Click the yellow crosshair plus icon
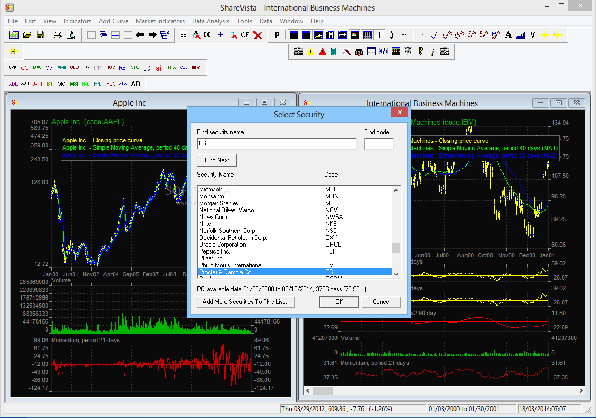This screenshot has height=418, width=596. (545, 35)
